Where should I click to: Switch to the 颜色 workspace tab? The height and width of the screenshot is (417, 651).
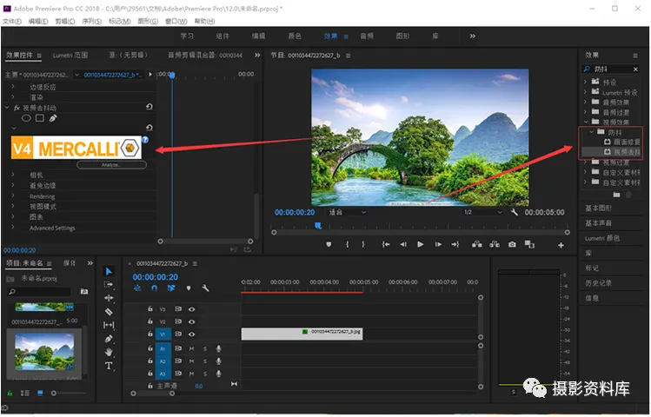pyautogui.click(x=295, y=36)
